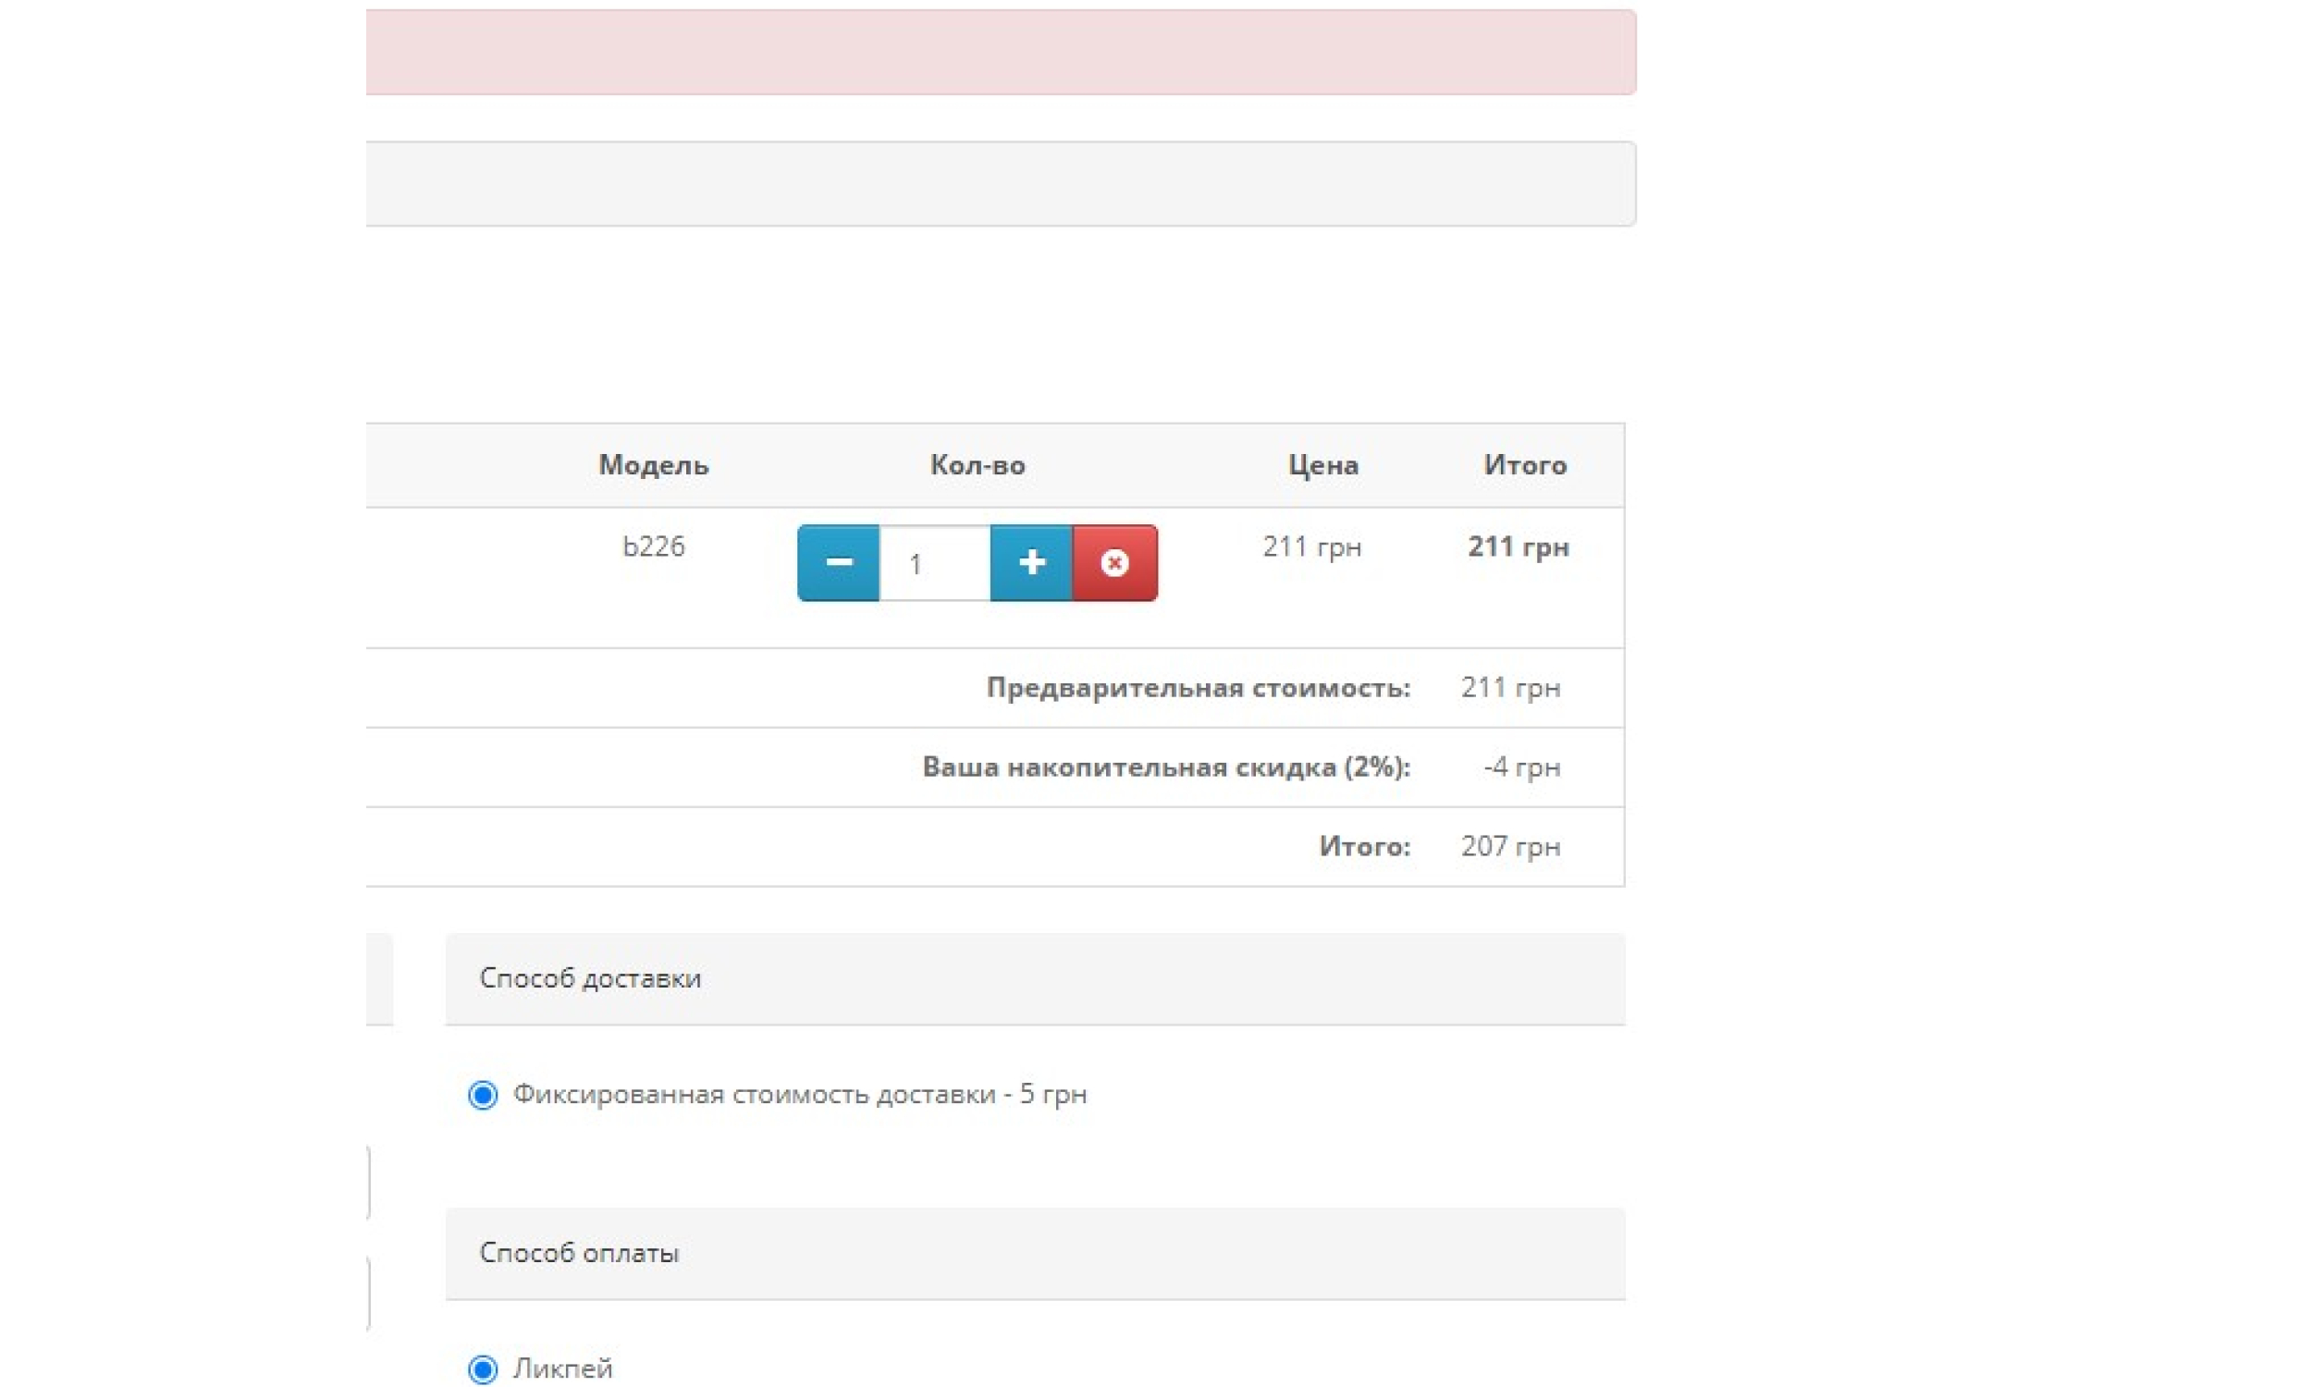Click the 'Итого' column header
2312x1387 pixels.
(x=1524, y=465)
